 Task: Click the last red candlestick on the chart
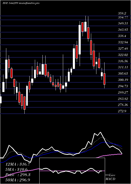pyautogui.click(x=104, y=79)
